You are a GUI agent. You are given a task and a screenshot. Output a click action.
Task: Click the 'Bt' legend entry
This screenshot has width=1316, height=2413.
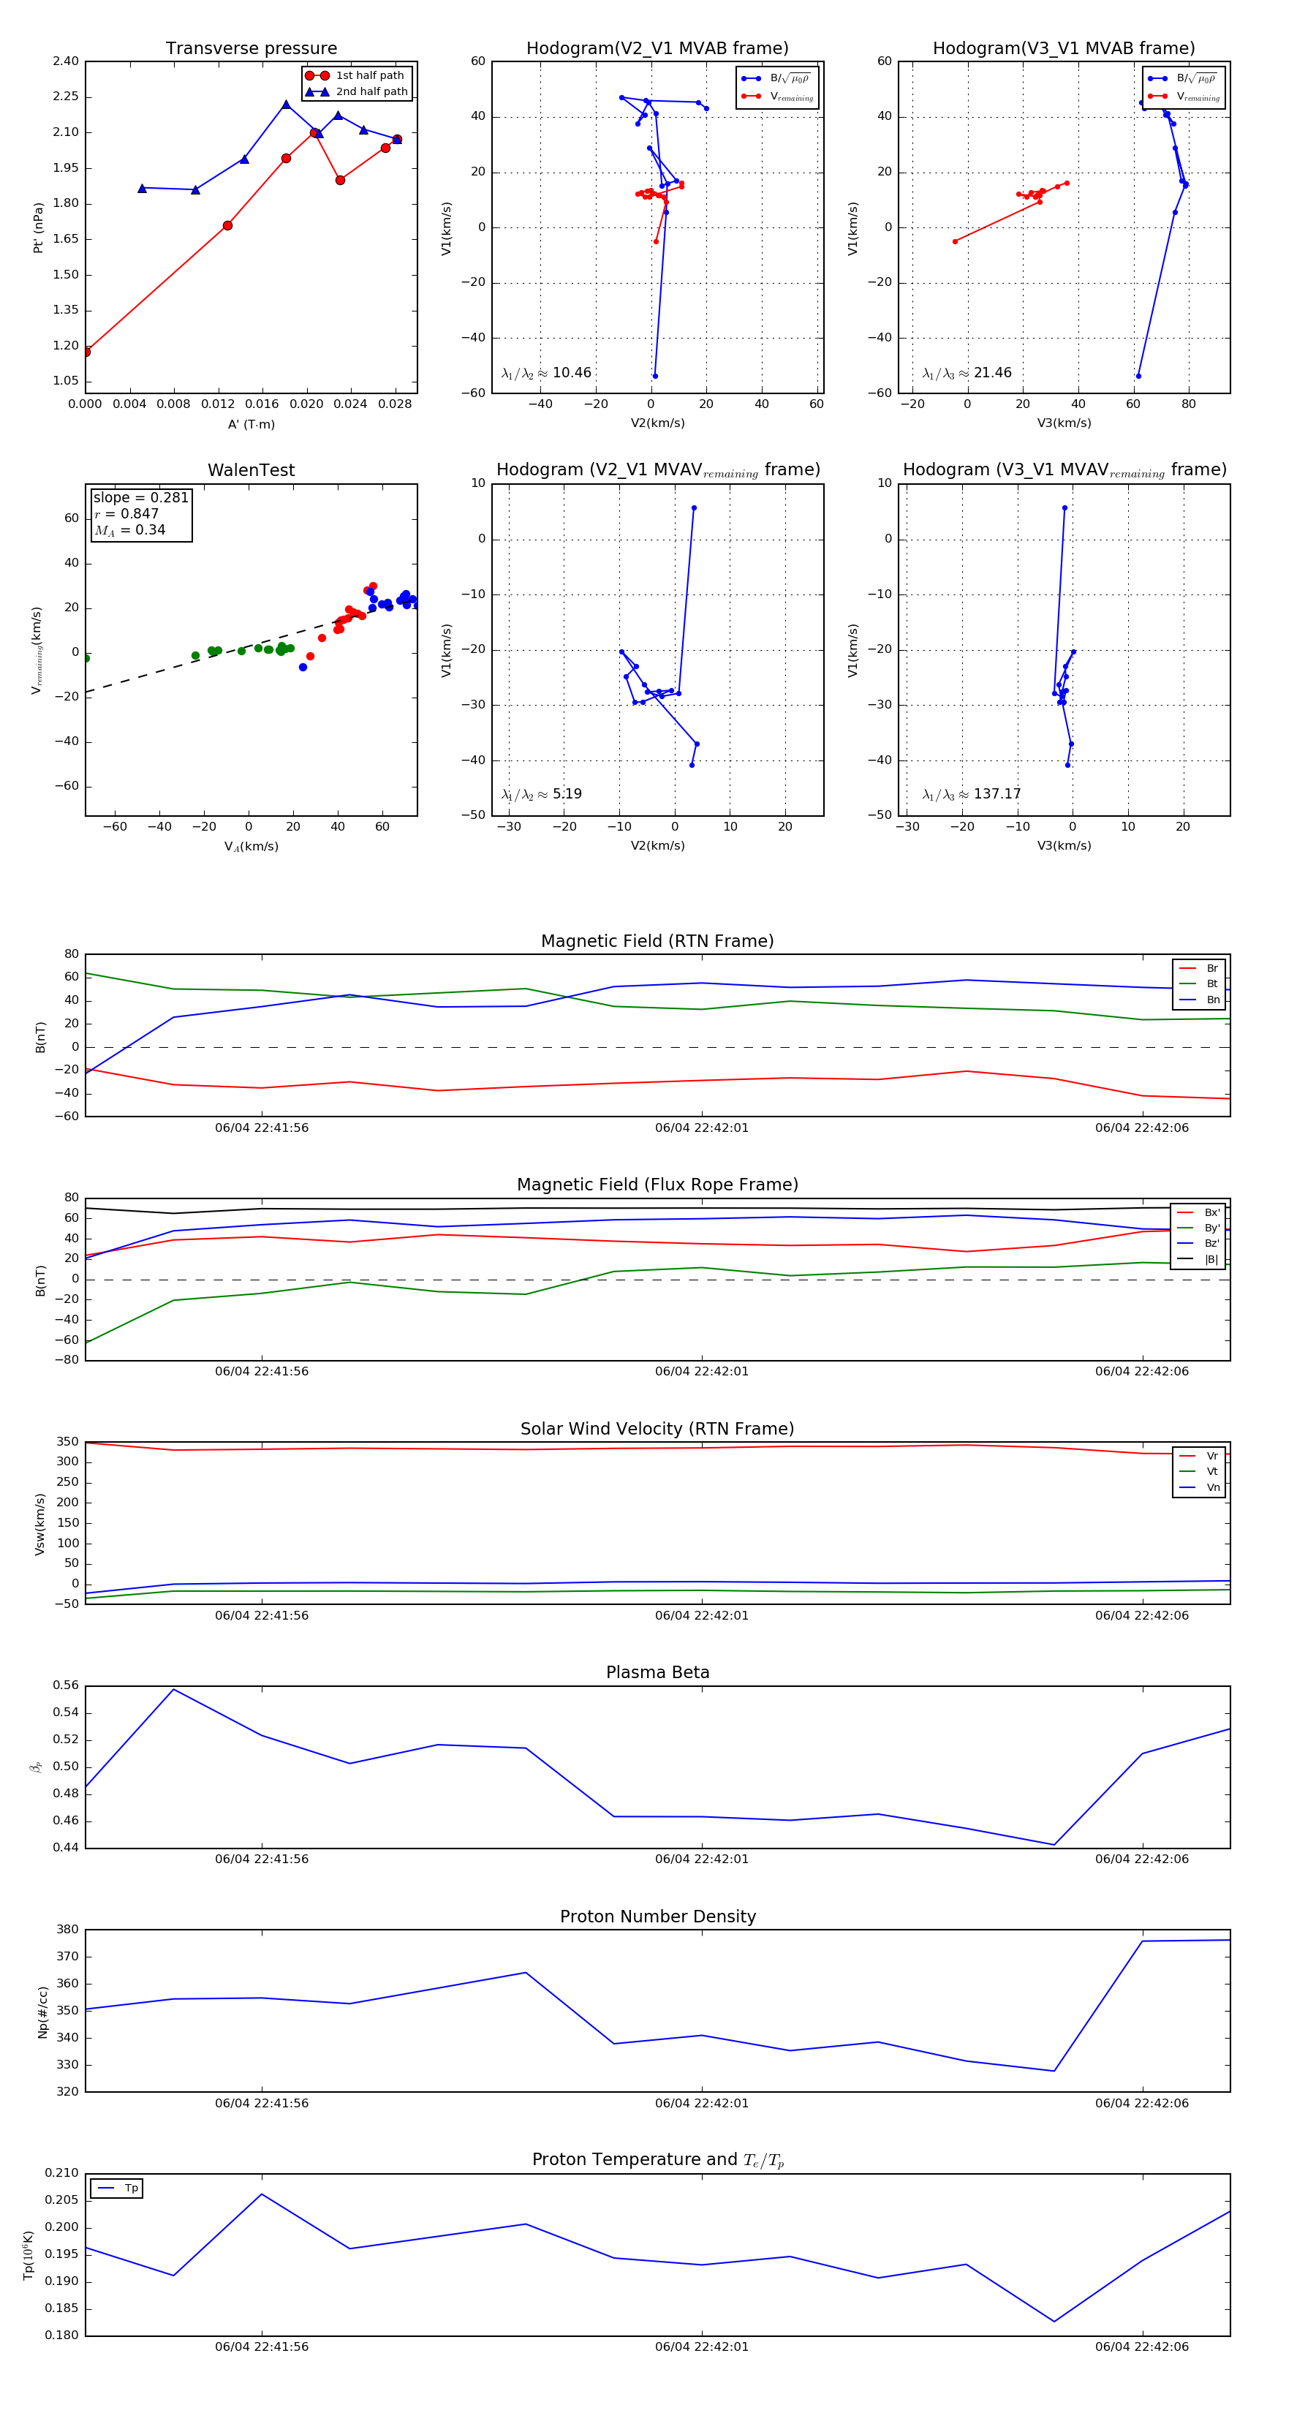1200,984
